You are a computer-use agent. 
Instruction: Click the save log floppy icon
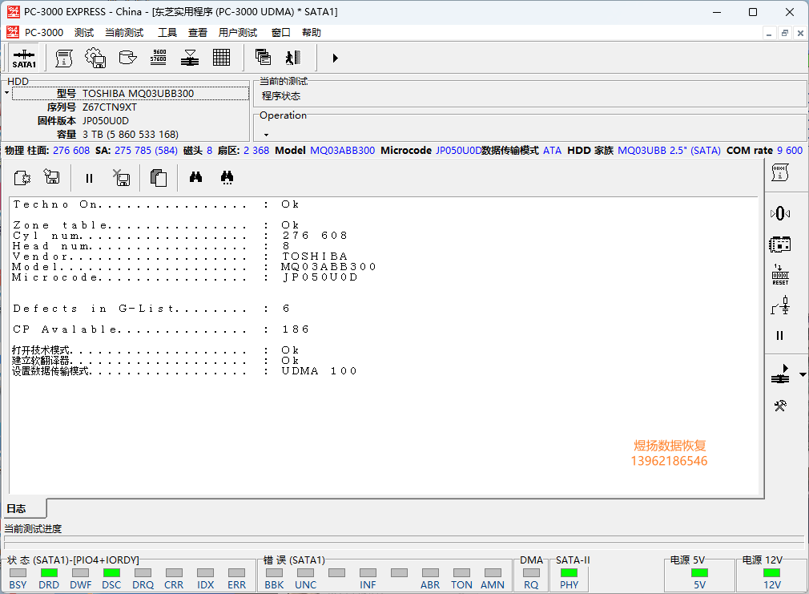click(51, 177)
